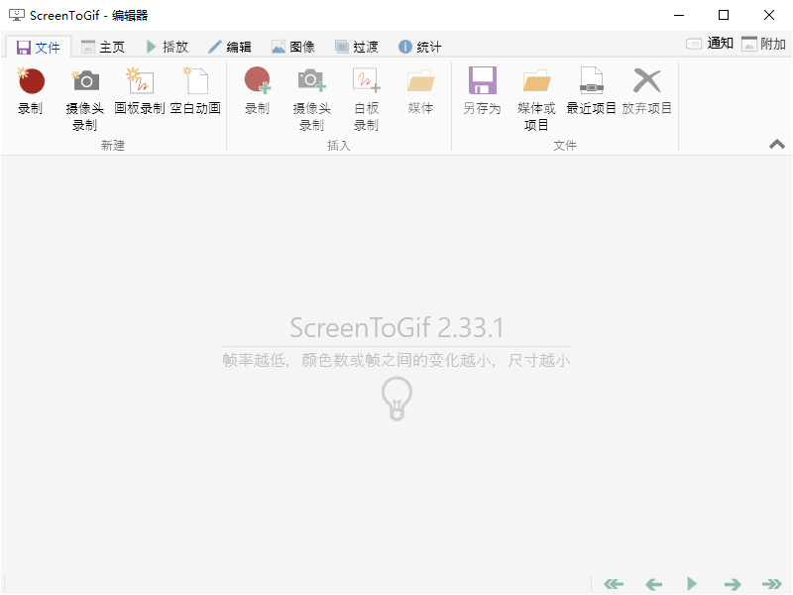Click the red 录制 (Record) icon under 新建
Screen dimensions: 793x595
click(31, 81)
